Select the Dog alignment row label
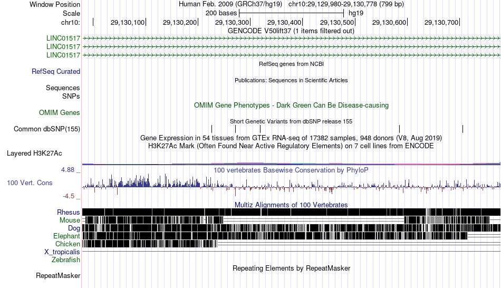The width and height of the screenshot is (501, 288). [x=74, y=228]
